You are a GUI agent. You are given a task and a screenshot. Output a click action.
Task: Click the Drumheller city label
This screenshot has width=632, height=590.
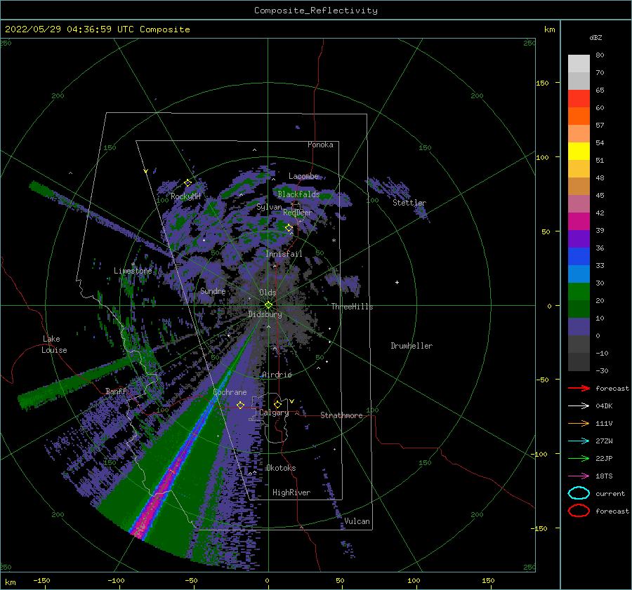412,346
